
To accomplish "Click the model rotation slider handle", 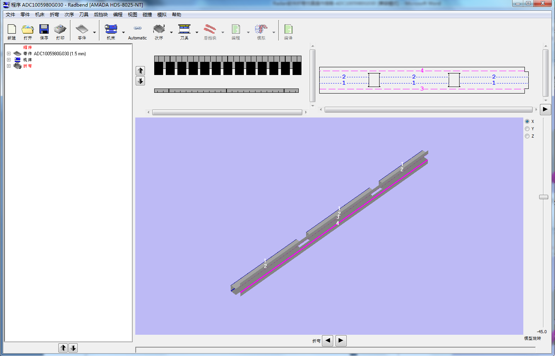I will tap(543, 197).
